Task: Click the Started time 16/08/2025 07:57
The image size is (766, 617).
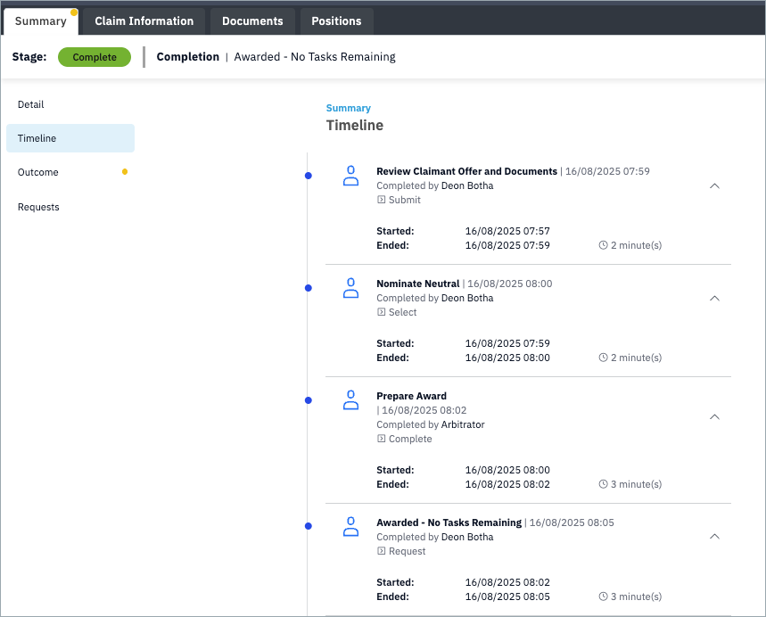Action: pos(507,231)
